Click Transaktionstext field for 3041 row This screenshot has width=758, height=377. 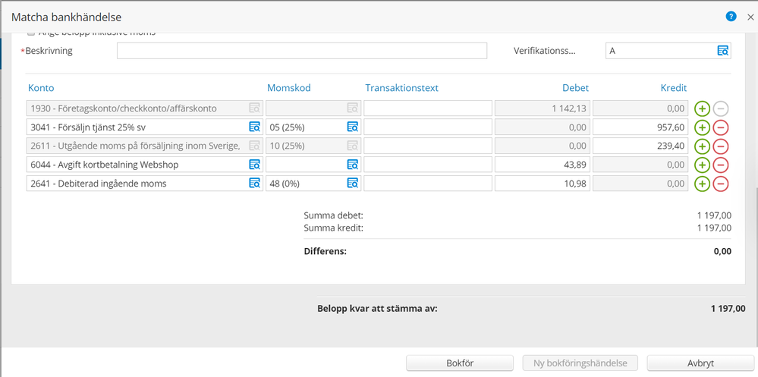[427, 127]
